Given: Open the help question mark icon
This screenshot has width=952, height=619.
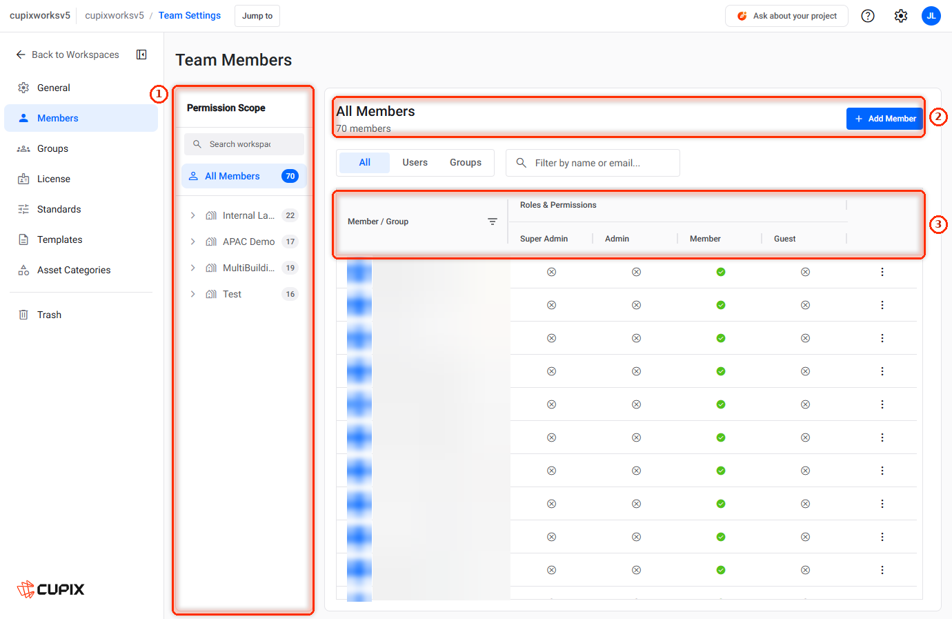Looking at the screenshot, I should tap(868, 16).
